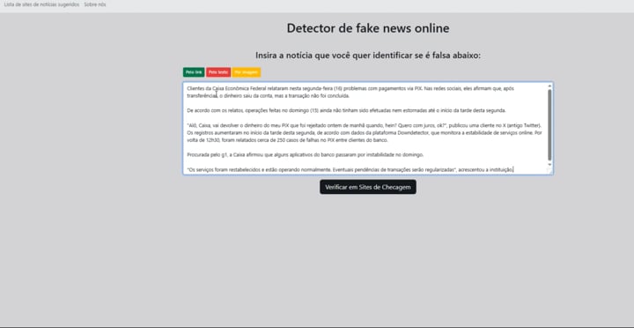Click 'Verificar em Sites de Checagem' button
The image size is (634, 328).
click(368, 187)
